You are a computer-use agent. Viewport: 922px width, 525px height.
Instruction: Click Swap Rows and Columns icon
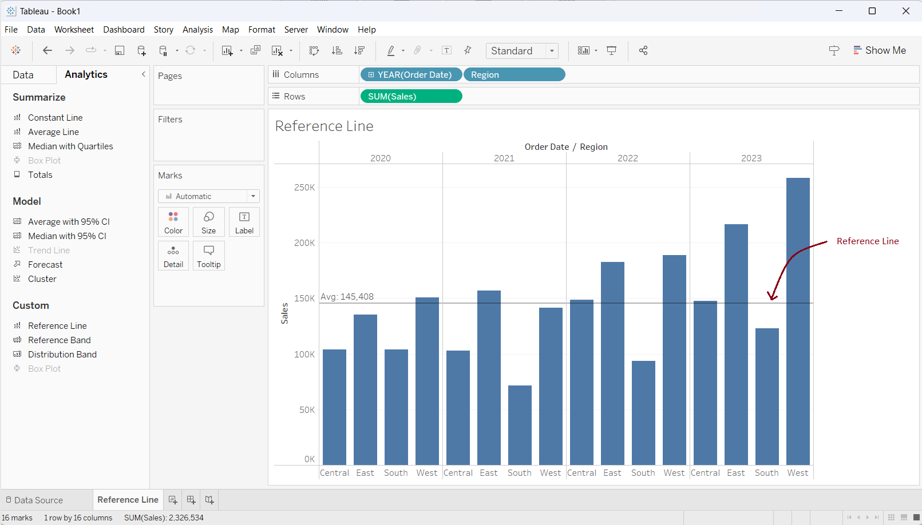click(314, 51)
